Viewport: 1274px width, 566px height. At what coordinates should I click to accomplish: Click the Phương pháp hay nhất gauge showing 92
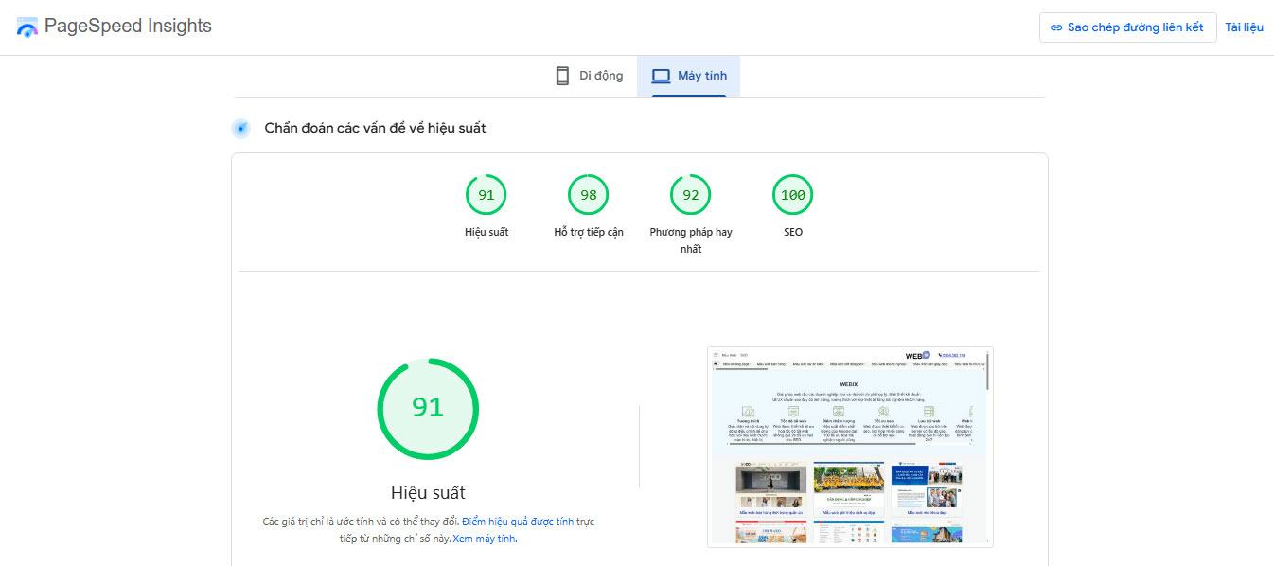[690, 194]
